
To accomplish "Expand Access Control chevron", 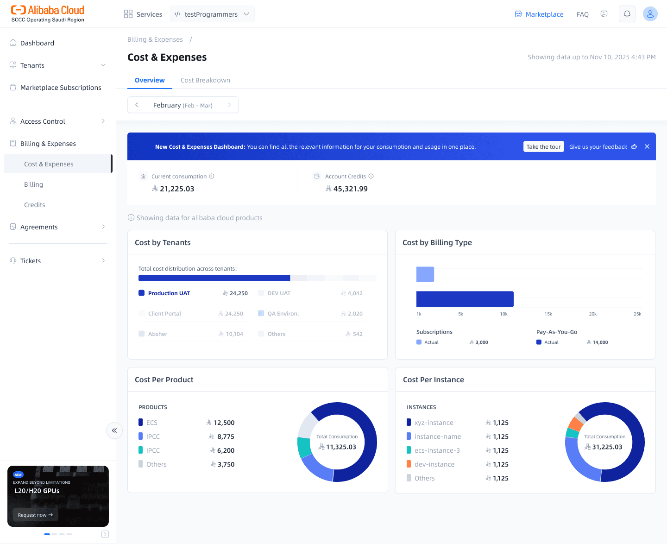I will [103, 121].
